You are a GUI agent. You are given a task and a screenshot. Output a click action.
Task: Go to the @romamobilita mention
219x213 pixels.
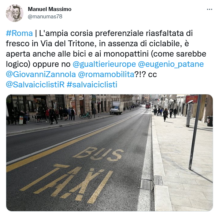(x=106, y=74)
